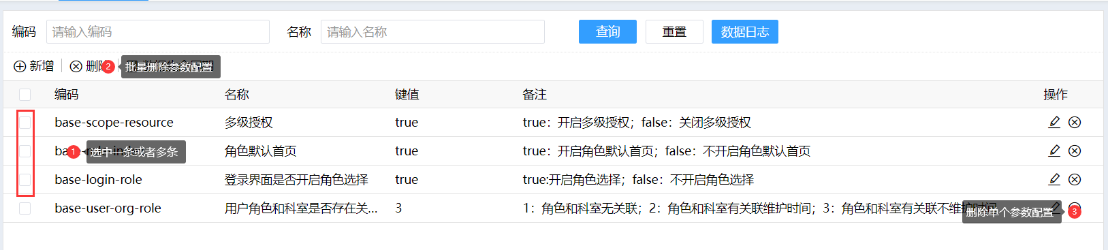Click the 用户角色和科室是否存在关... name cell

tap(301, 208)
